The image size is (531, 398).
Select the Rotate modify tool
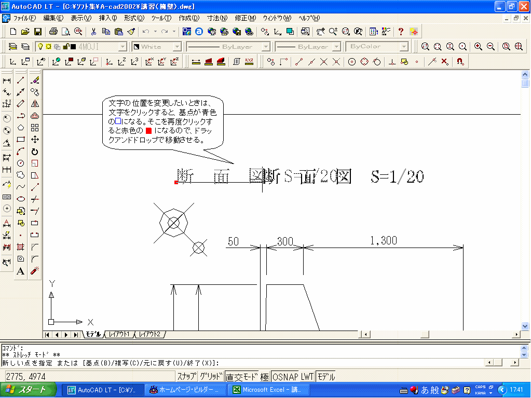(35, 152)
